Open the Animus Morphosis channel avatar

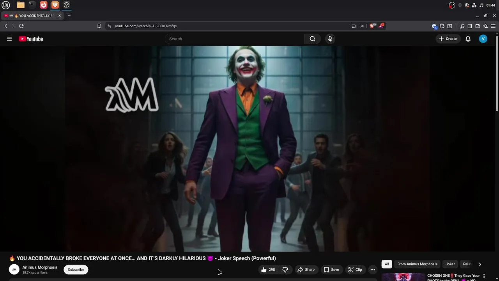click(x=14, y=269)
